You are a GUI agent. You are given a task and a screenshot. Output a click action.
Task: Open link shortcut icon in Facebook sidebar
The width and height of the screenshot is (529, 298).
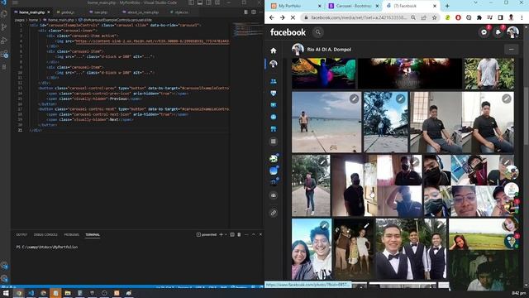(x=274, y=213)
